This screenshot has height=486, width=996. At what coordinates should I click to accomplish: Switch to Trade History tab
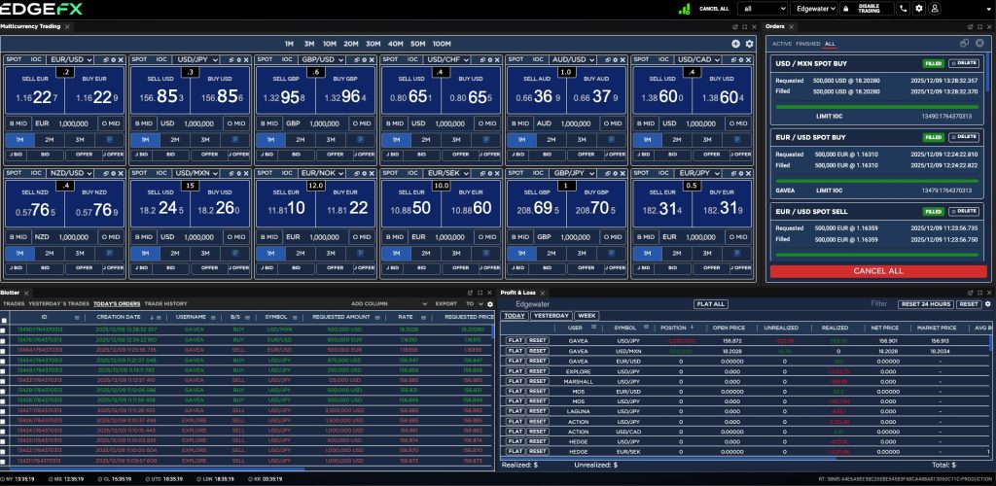tap(166, 303)
